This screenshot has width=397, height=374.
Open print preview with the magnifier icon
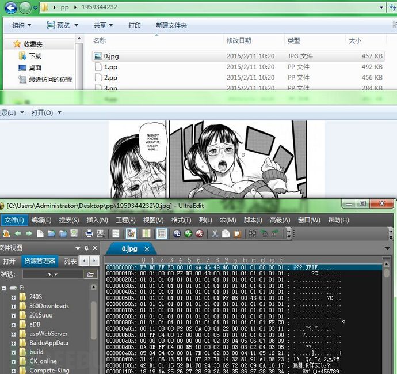100,233
